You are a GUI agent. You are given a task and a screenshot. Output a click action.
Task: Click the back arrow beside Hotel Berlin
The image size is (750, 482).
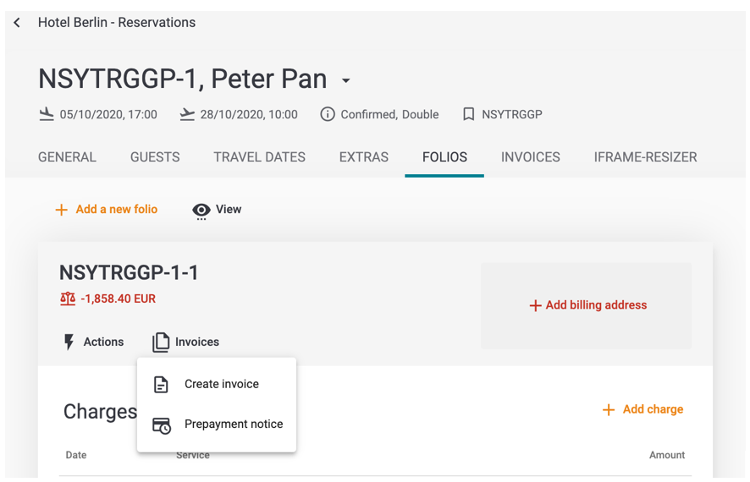click(x=17, y=23)
